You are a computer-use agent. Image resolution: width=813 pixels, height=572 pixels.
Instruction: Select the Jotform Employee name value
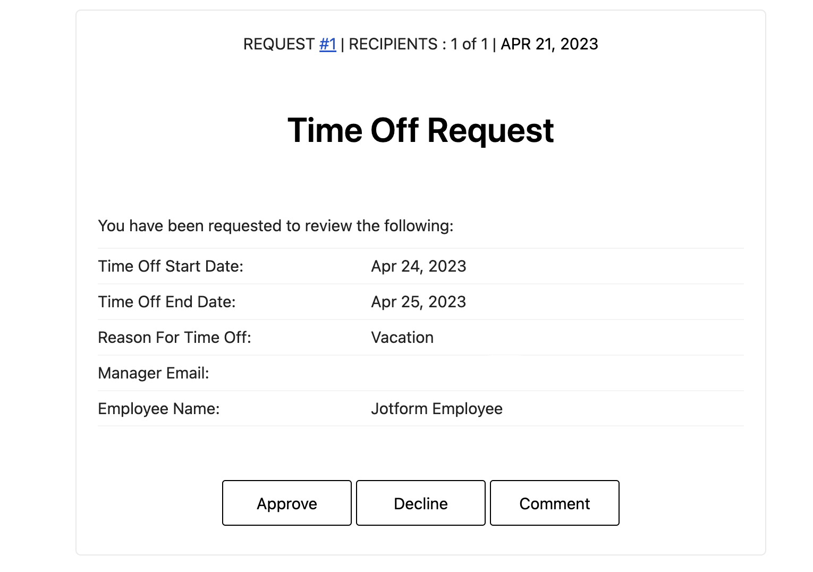pos(436,409)
